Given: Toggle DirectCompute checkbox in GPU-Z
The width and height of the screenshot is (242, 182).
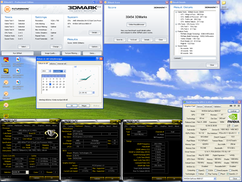Looking at the screenshot, I should tap(216, 170).
